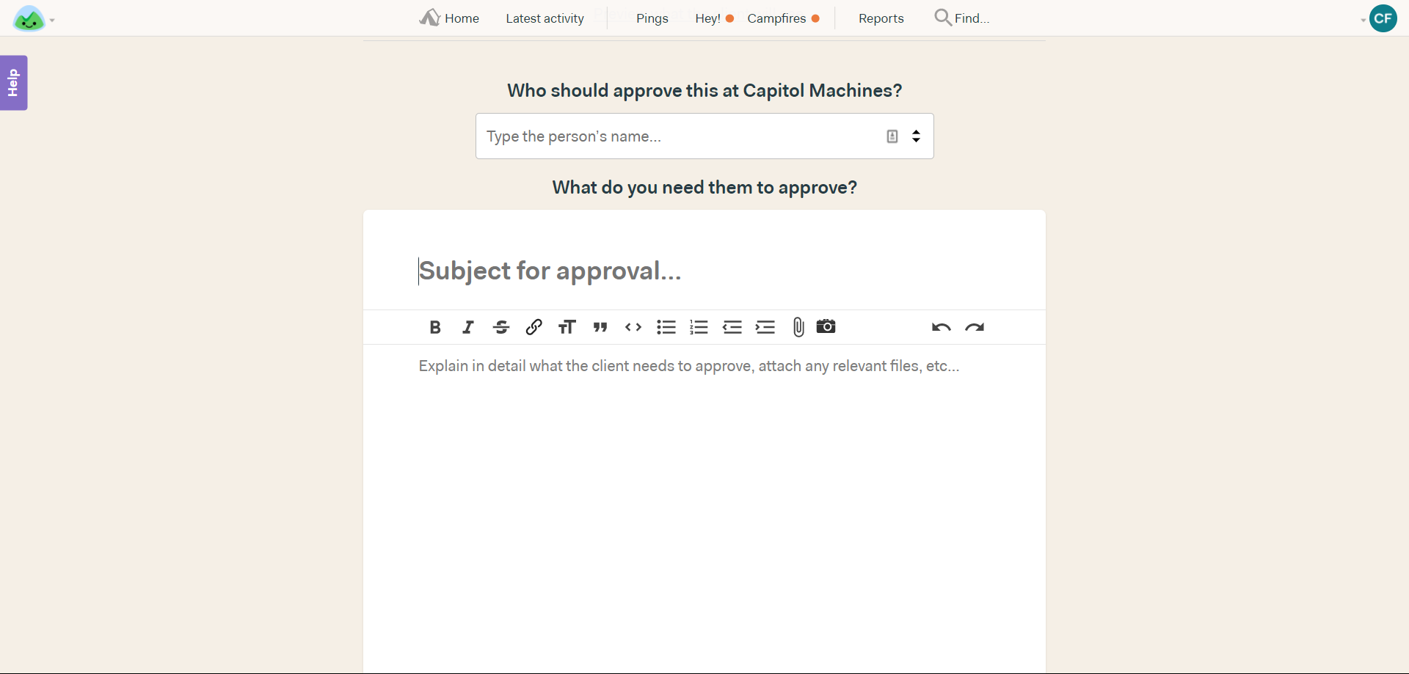Insert a block quote
1409x674 pixels.
point(600,327)
